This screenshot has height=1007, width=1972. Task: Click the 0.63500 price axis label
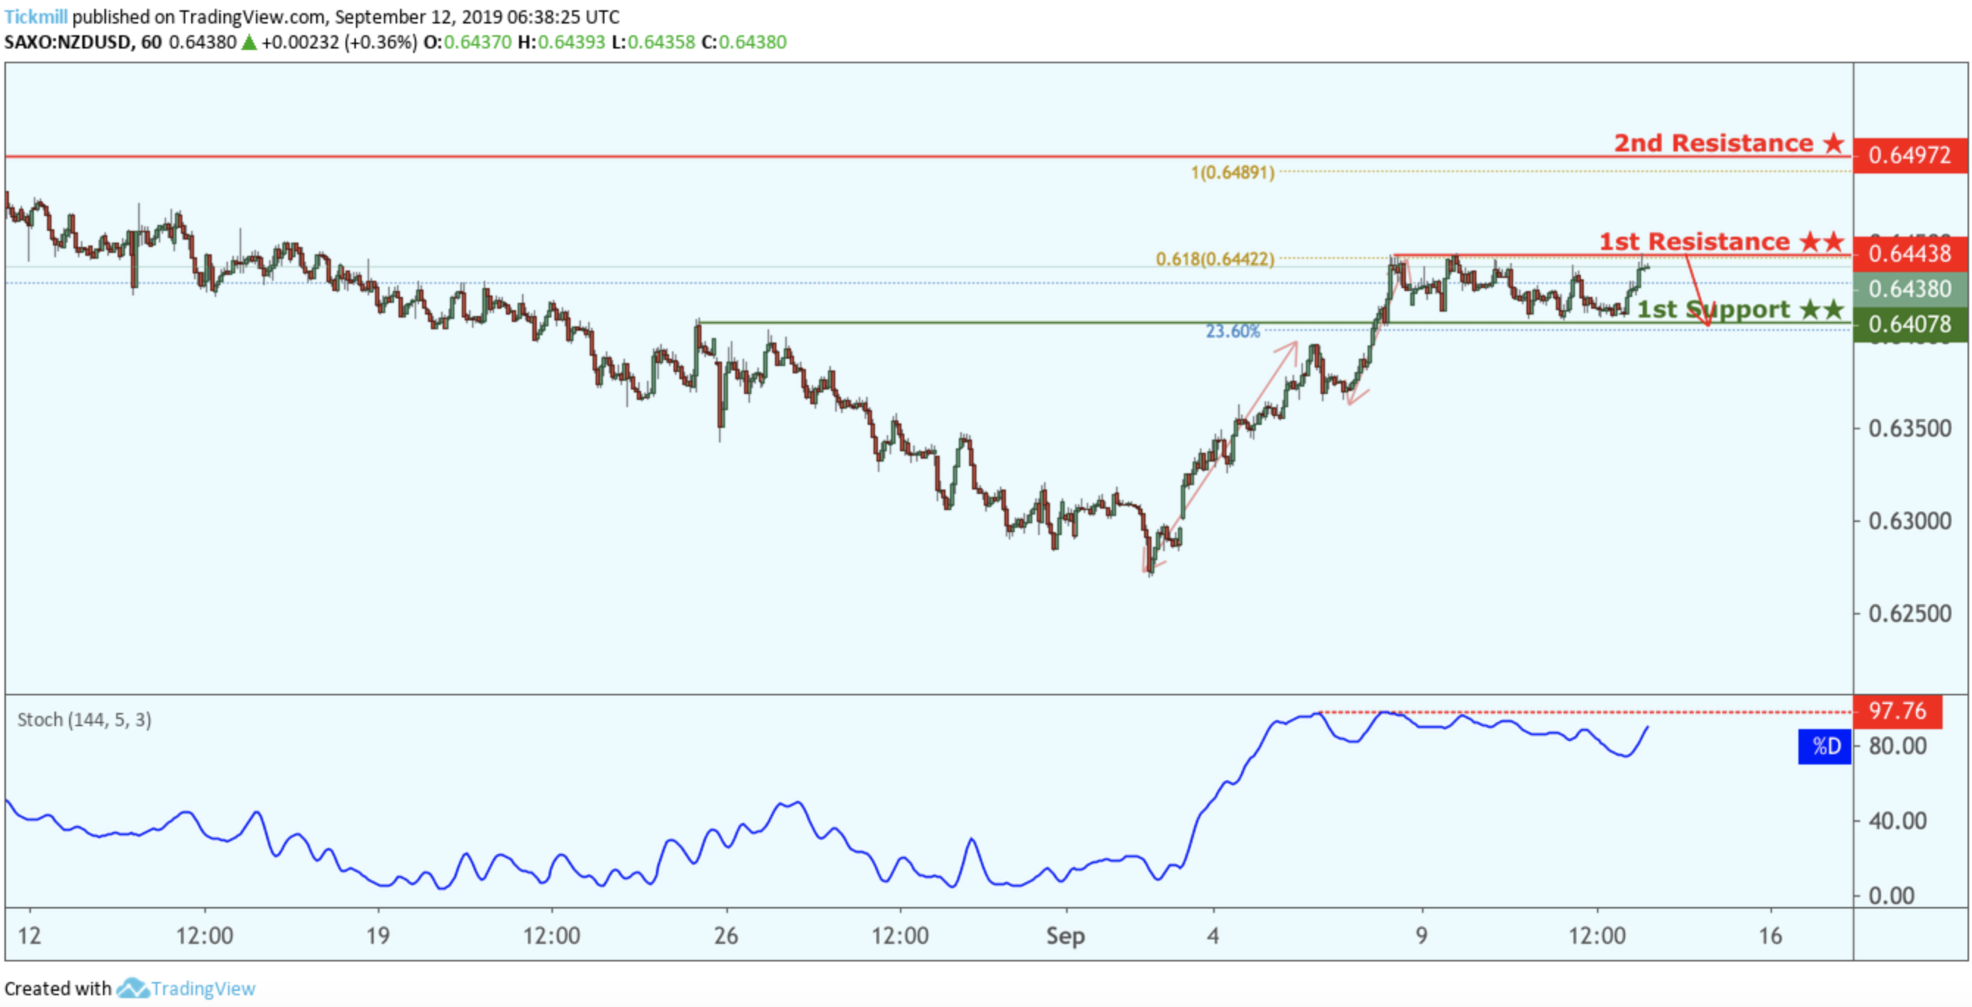pyautogui.click(x=1910, y=429)
